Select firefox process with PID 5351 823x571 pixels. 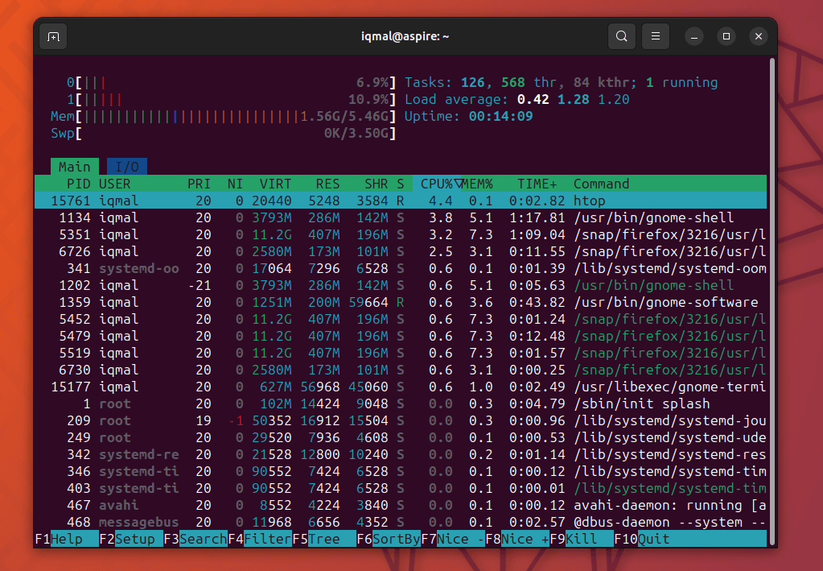click(401, 234)
